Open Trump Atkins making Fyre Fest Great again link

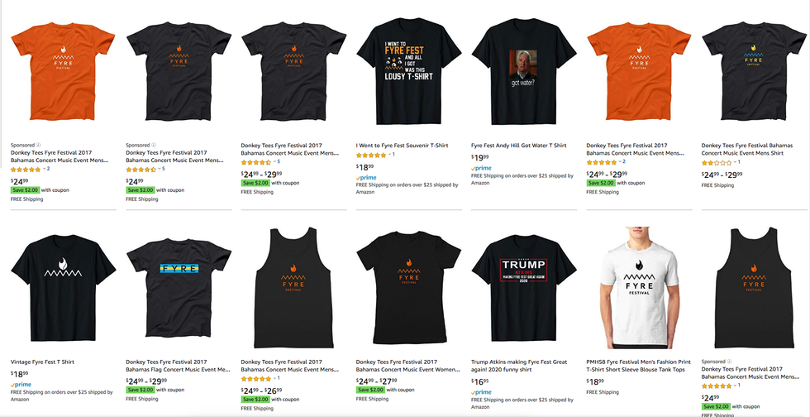(x=519, y=366)
